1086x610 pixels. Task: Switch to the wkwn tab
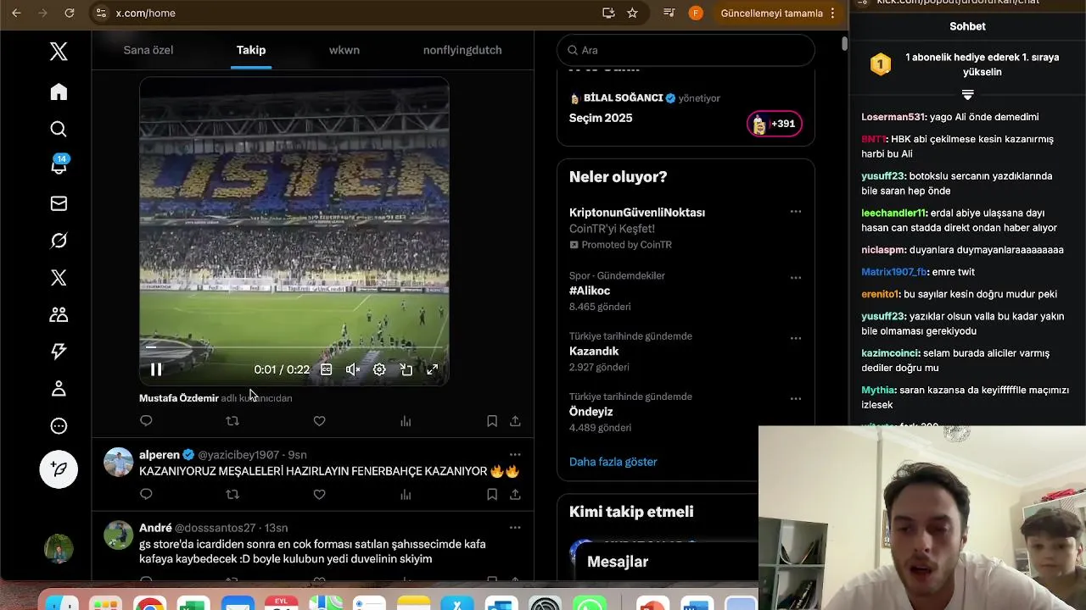point(344,50)
